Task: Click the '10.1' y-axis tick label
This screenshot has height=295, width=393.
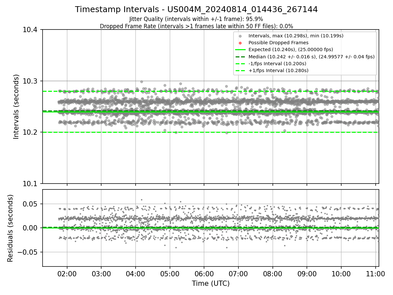Action: pos(30,184)
